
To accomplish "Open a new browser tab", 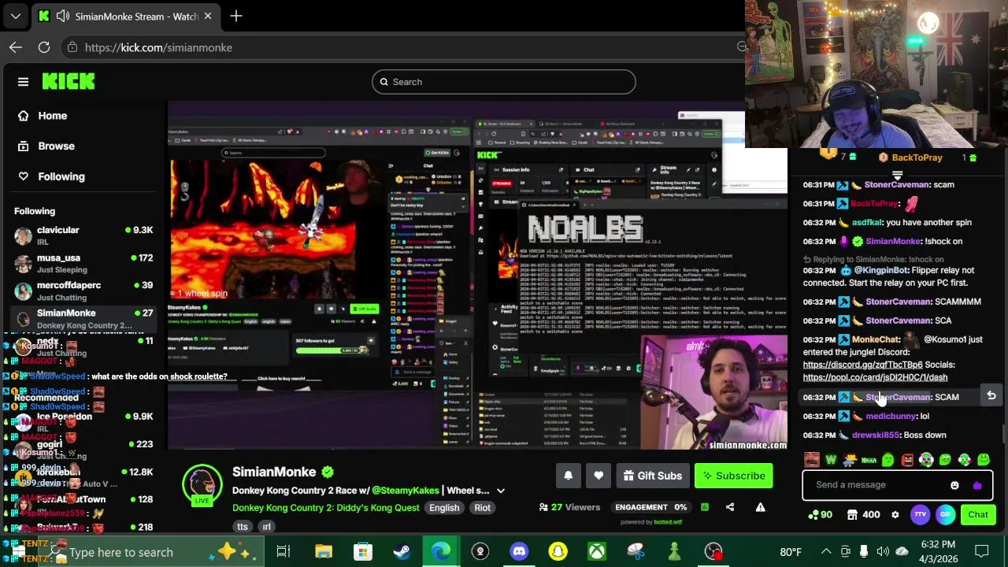I will [x=236, y=16].
